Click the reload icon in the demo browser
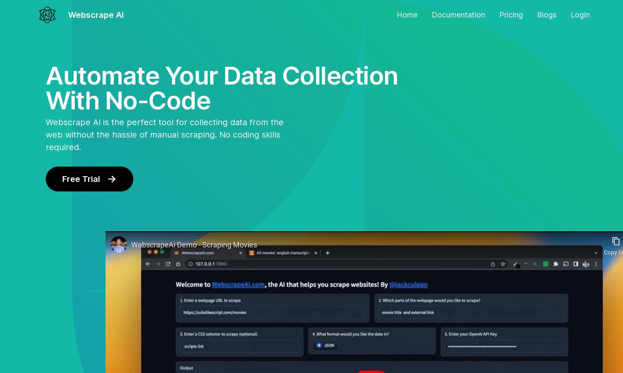 click(x=168, y=264)
